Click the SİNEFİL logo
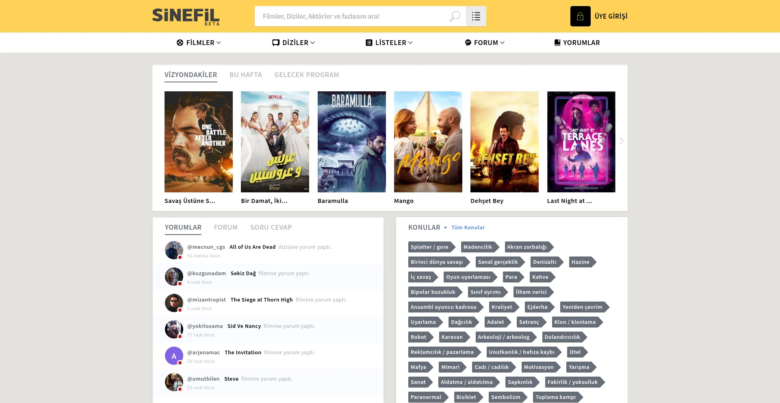This screenshot has height=403, width=780. pyautogui.click(x=186, y=17)
